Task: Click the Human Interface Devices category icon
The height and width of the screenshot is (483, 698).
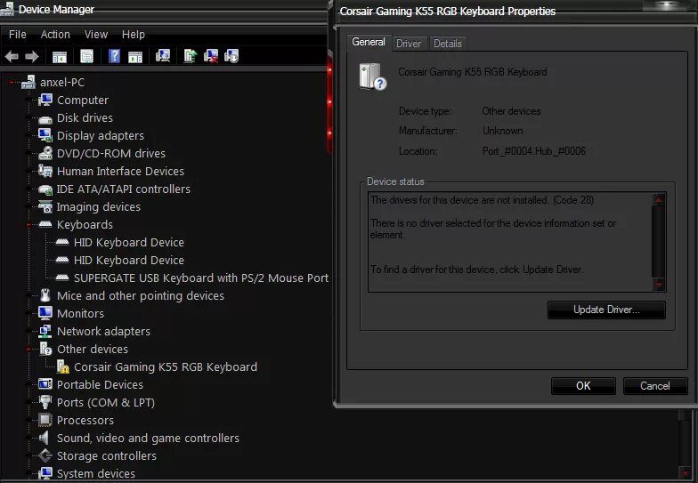Action: click(x=45, y=171)
